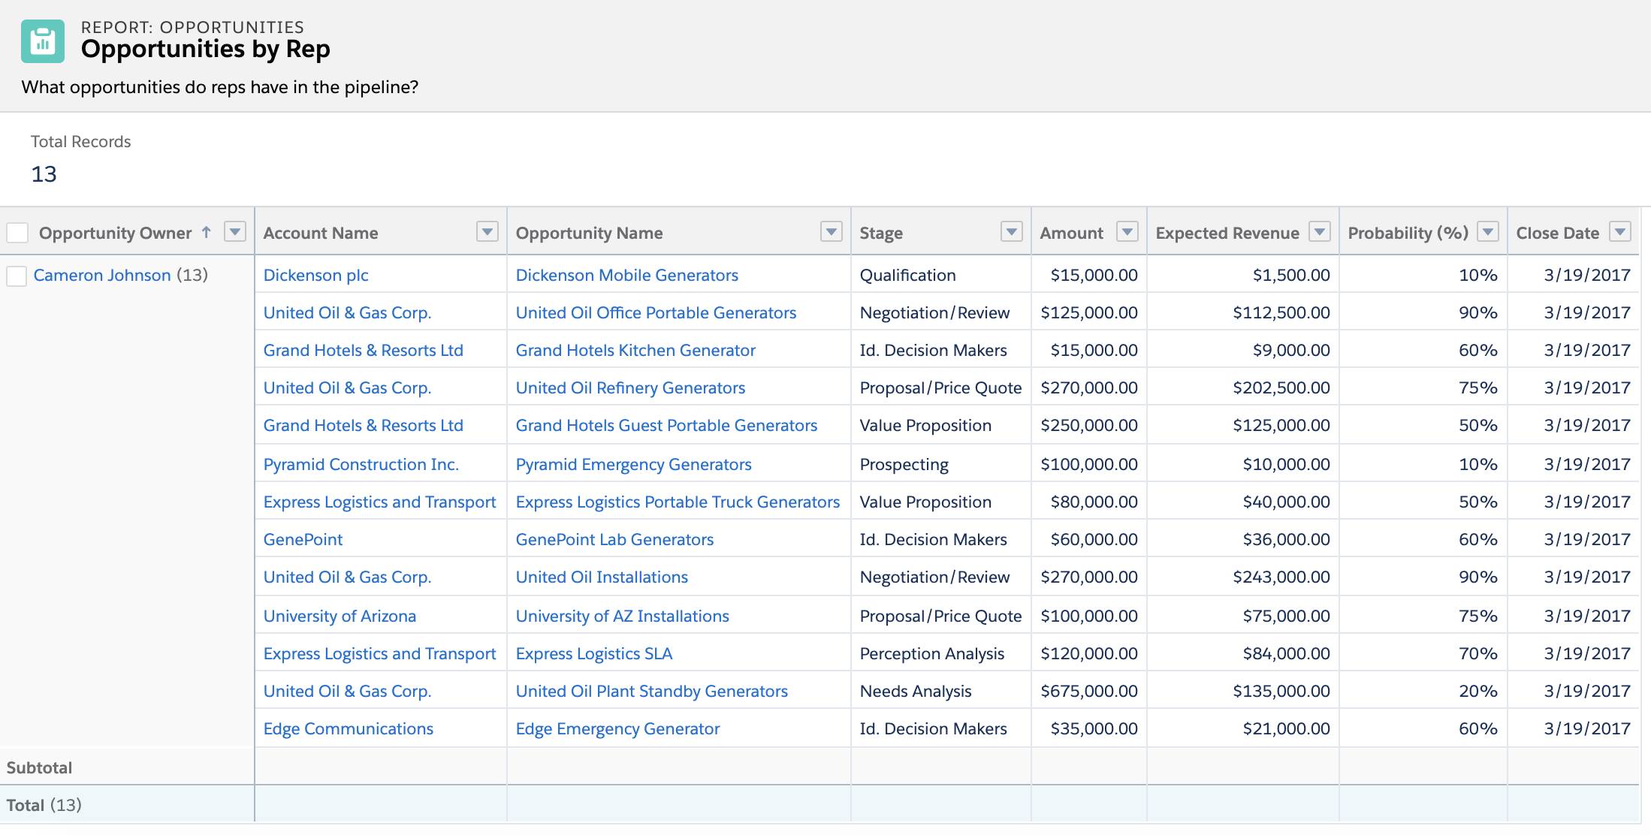Tick the select-all checkbox in header

pyautogui.click(x=17, y=233)
